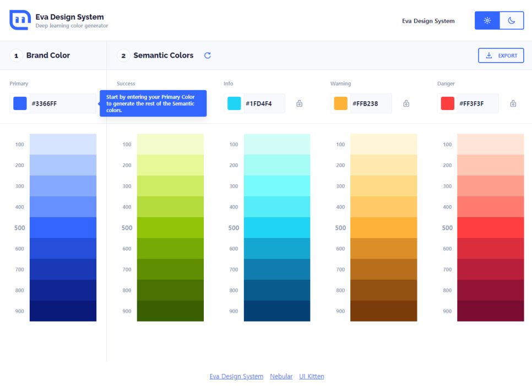This screenshot has width=532, height=386.
Task: Click the Brand Color step heading
Action: pos(48,55)
